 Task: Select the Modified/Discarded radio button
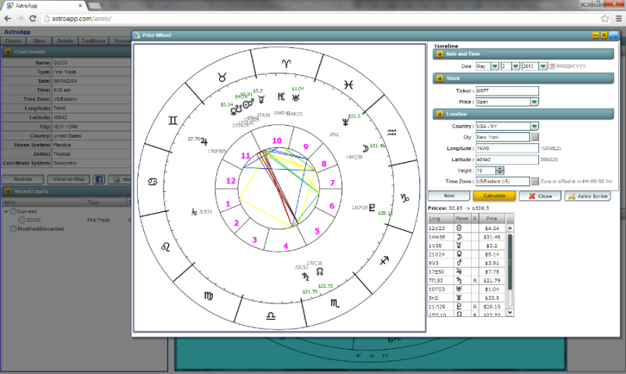coord(15,229)
